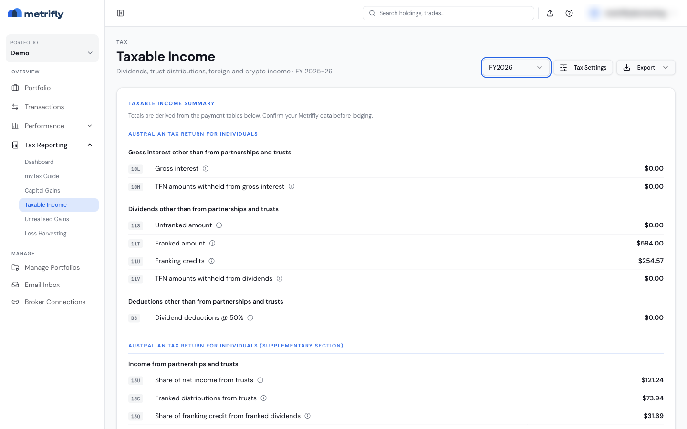
Task: Click the Metrifly logo
Action: click(x=36, y=14)
